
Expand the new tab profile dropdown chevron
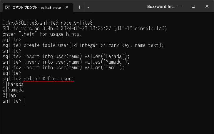[x=88, y=7]
